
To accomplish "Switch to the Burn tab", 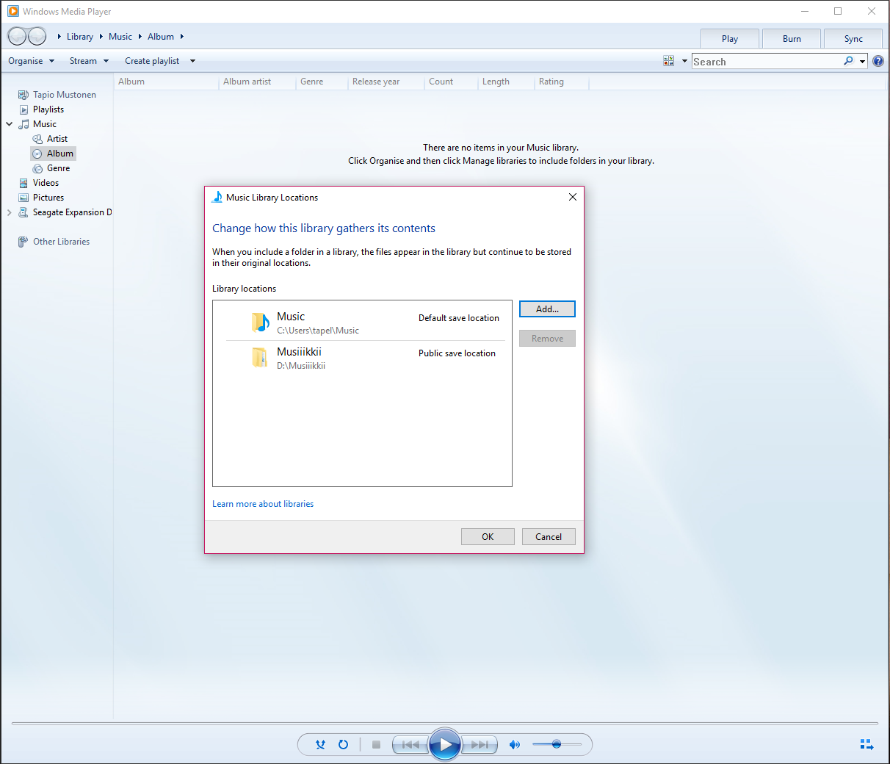I will click(792, 39).
